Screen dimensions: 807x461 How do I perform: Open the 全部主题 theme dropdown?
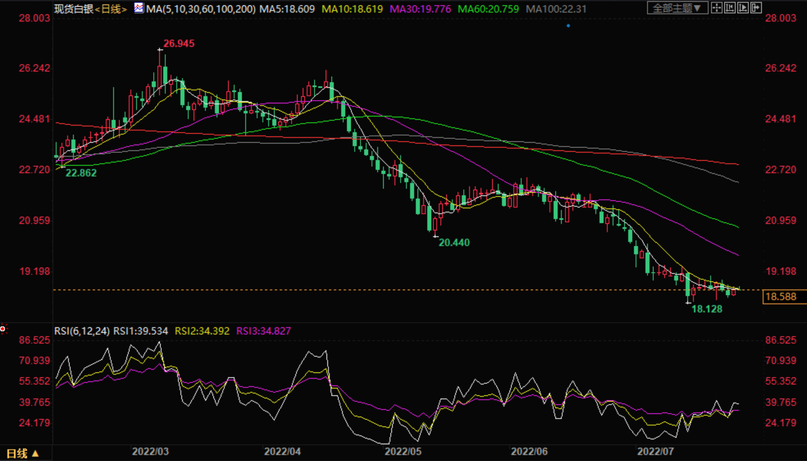(x=677, y=8)
